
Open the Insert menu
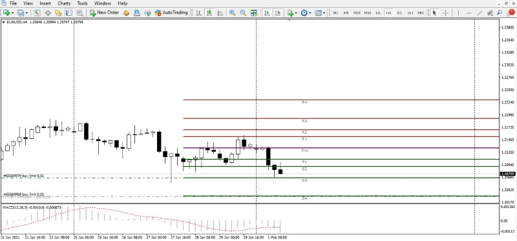click(45, 3)
